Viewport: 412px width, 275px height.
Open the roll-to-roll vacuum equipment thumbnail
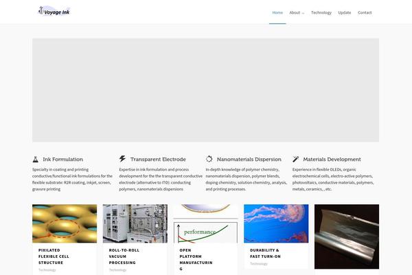[x=135, y=223]
